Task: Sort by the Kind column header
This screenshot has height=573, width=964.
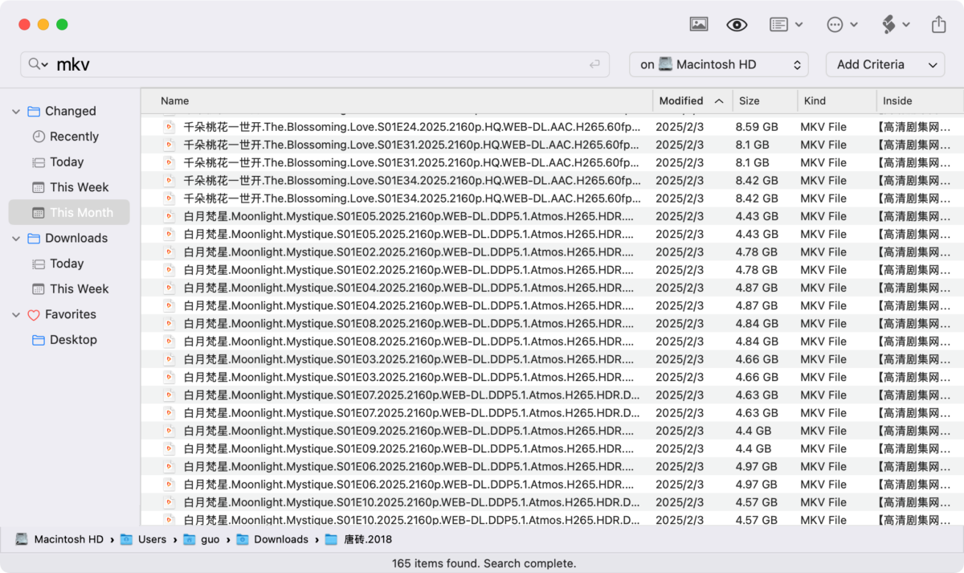Action: point(836,101)
